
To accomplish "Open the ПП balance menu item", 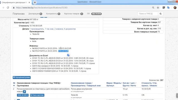I will [94, 14].
